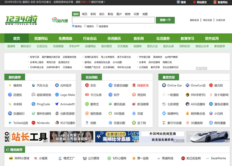Image resolution: width=232 pixels, height=166 pixels.
Task: Switch to 地图 search tab
Action: click(145, 14)
